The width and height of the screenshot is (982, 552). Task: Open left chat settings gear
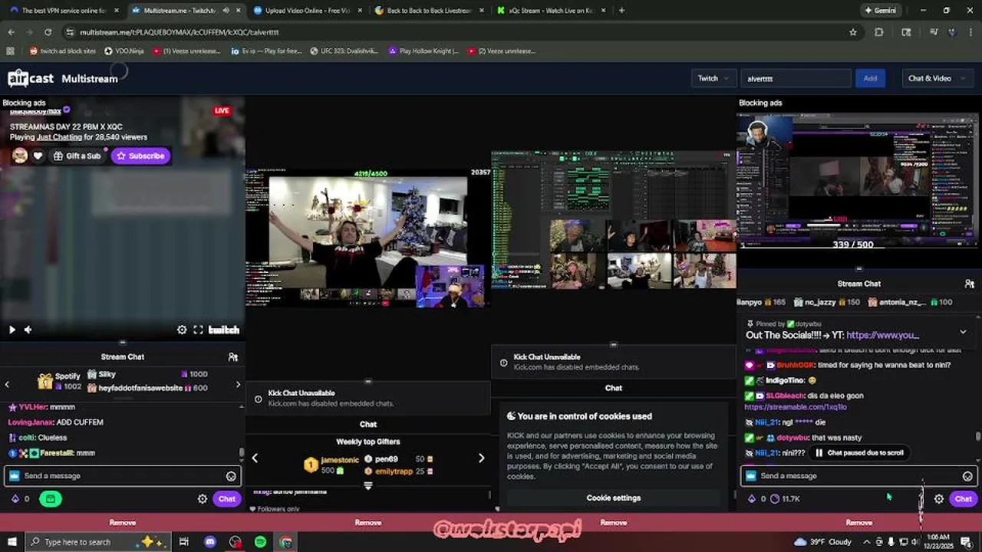point(203,498)
